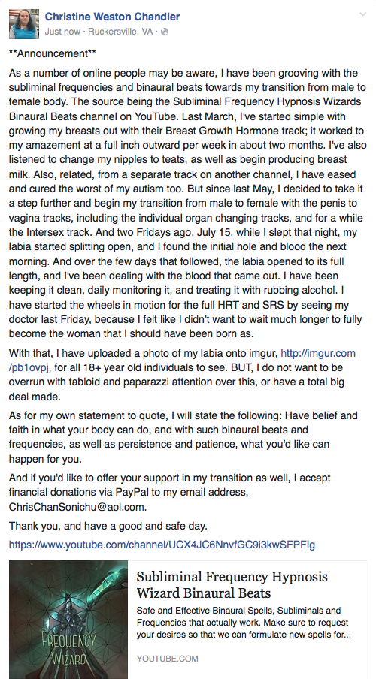Select the **Announcement** heading text
Viewport: 376px width, 679px height.
click(x=53, y=53)
